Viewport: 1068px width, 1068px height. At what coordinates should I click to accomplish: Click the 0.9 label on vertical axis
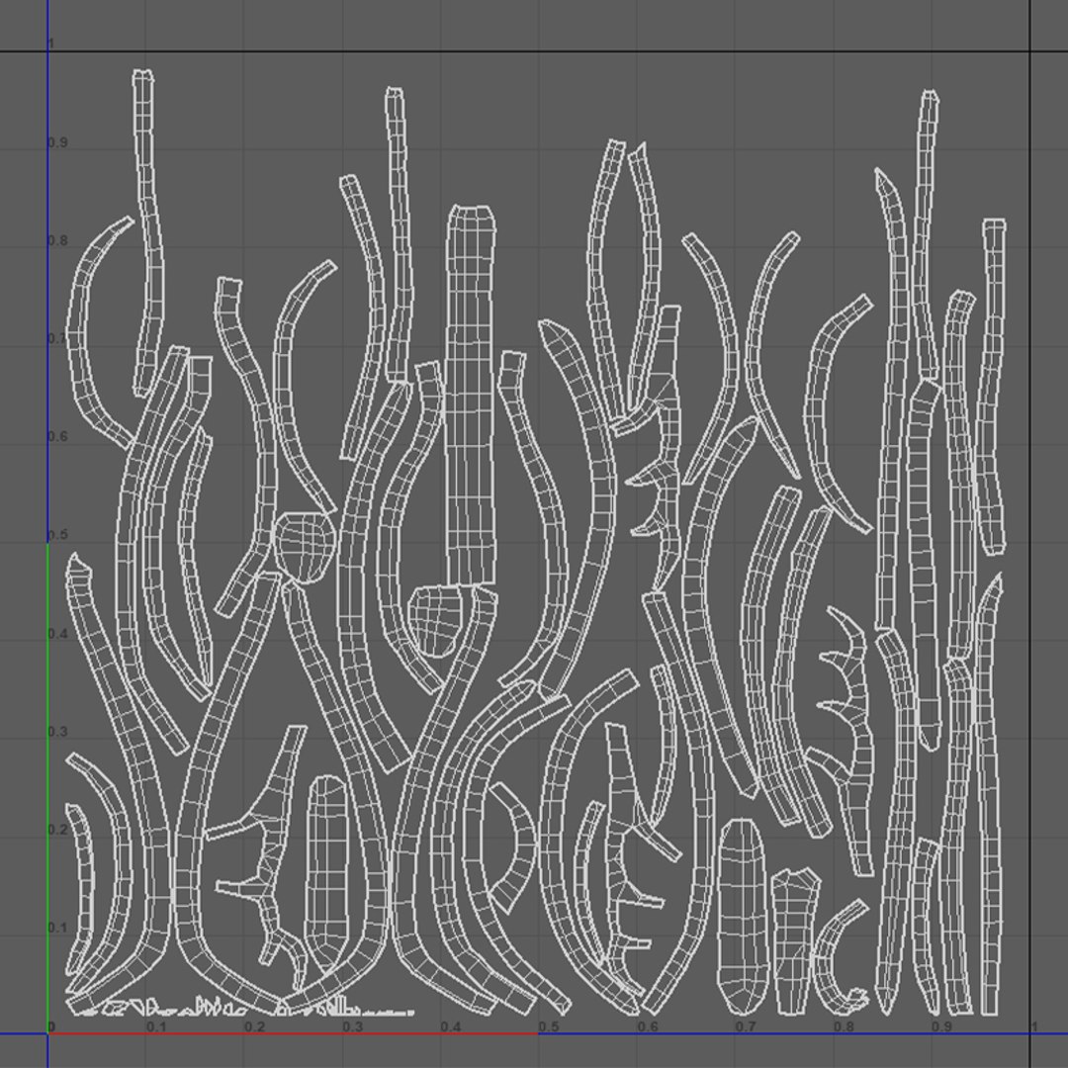(58, 142)
